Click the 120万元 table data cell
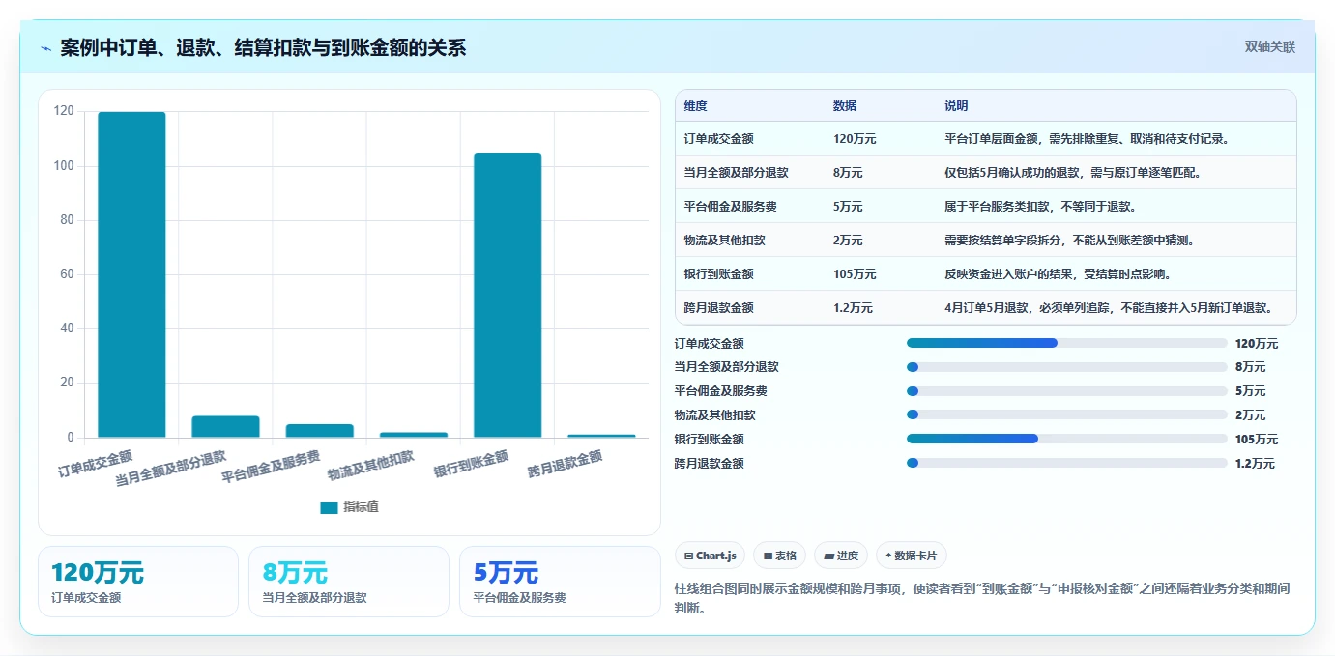 (855, 139)
